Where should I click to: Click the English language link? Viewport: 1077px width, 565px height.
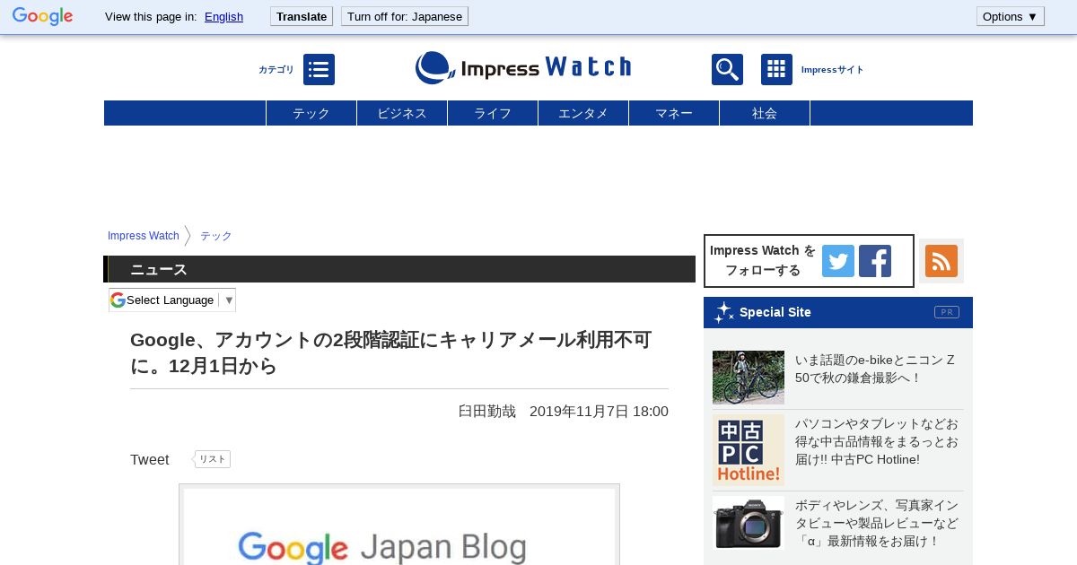[x=223, y=16]
